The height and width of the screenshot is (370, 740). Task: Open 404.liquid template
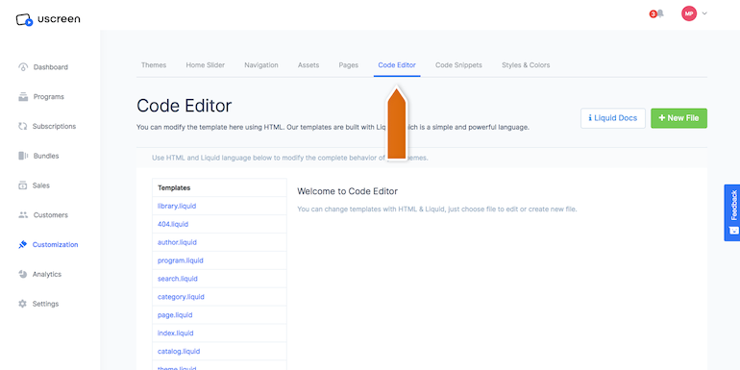point(173,224)
